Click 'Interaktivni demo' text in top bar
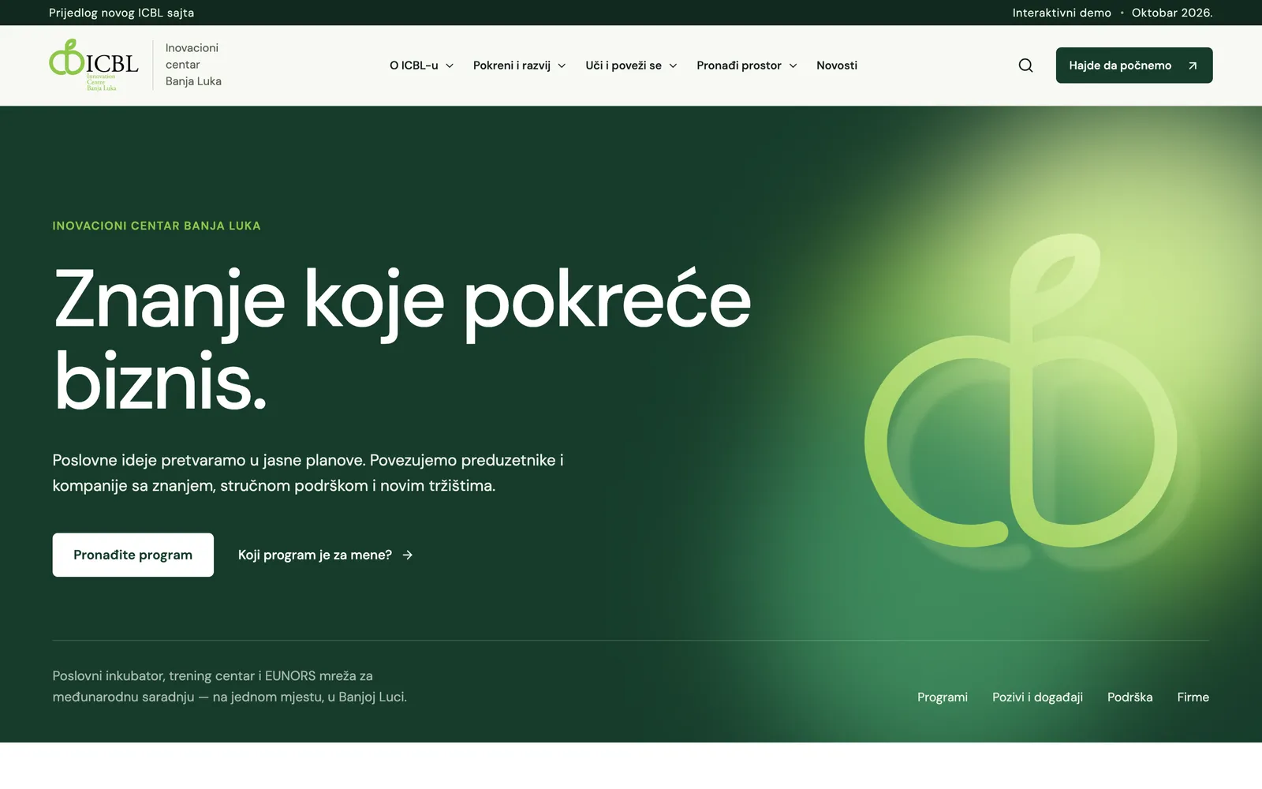This screenshot has height=789, width=1262. (x=1062, y=13)
